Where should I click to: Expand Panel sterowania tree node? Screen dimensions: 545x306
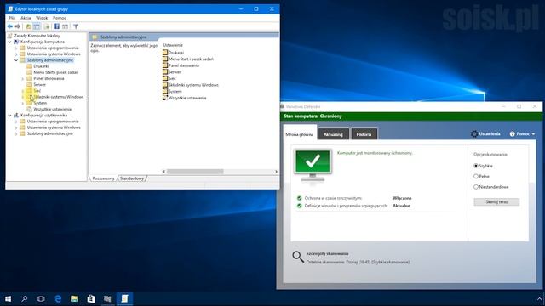point(23,78)
